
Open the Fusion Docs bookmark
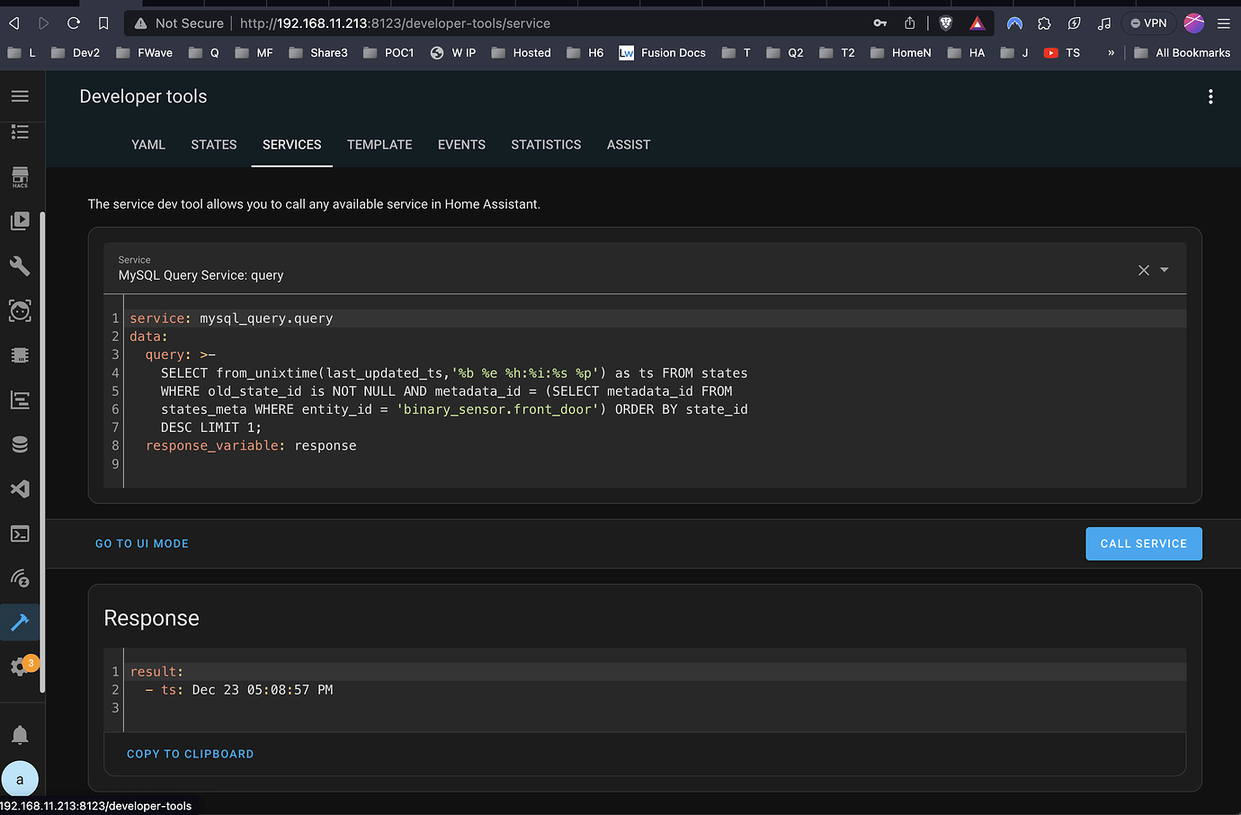663,53
